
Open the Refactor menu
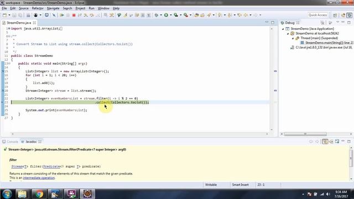coord(38,8)
